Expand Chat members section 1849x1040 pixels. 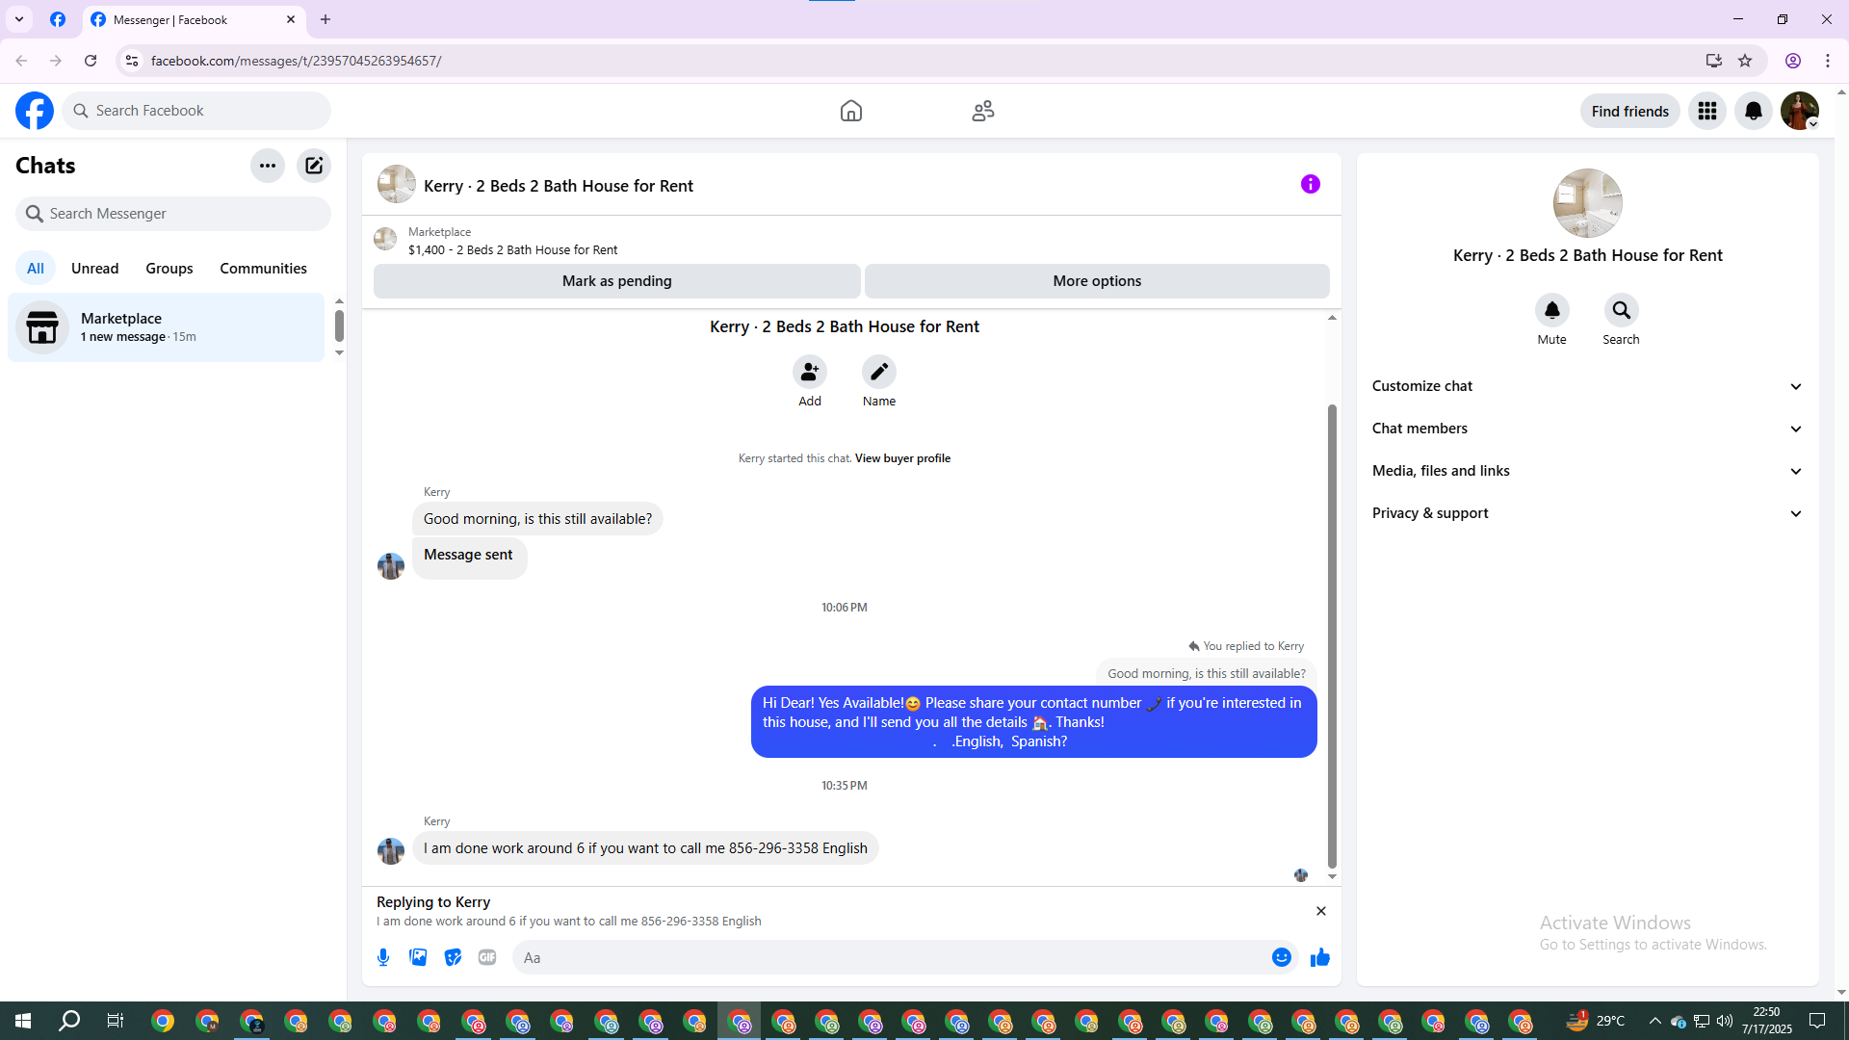tap(1587, 429)
